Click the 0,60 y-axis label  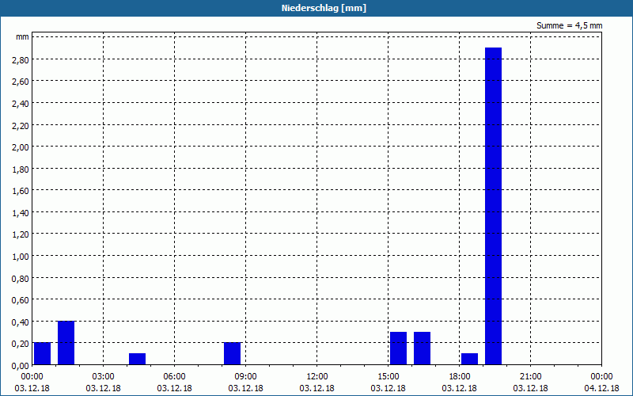(x=21, y=300)
